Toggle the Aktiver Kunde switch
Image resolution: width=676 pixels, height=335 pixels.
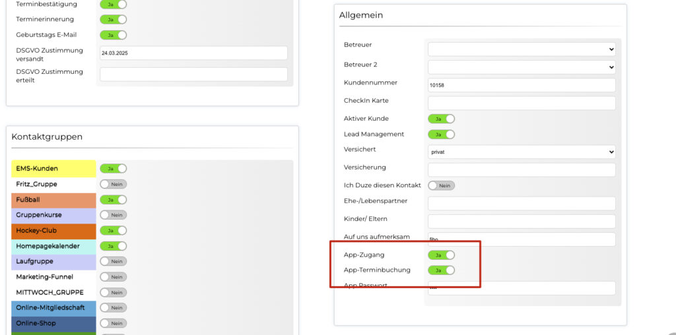click(x=441, y=119)
